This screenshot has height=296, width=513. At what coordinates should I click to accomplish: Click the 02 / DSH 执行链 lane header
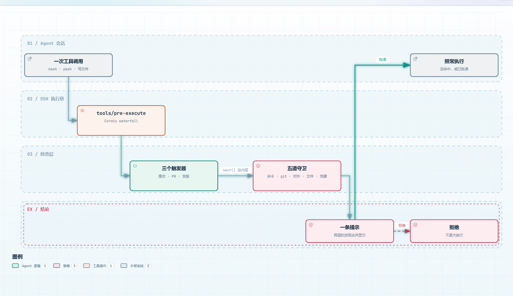(x=45, y=99)
